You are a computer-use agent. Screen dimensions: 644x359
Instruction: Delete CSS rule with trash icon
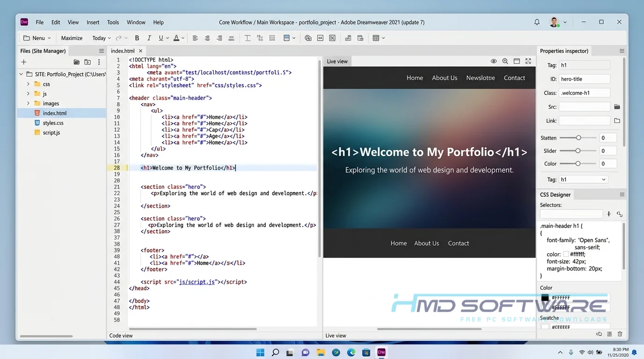[x=620, y=334]
